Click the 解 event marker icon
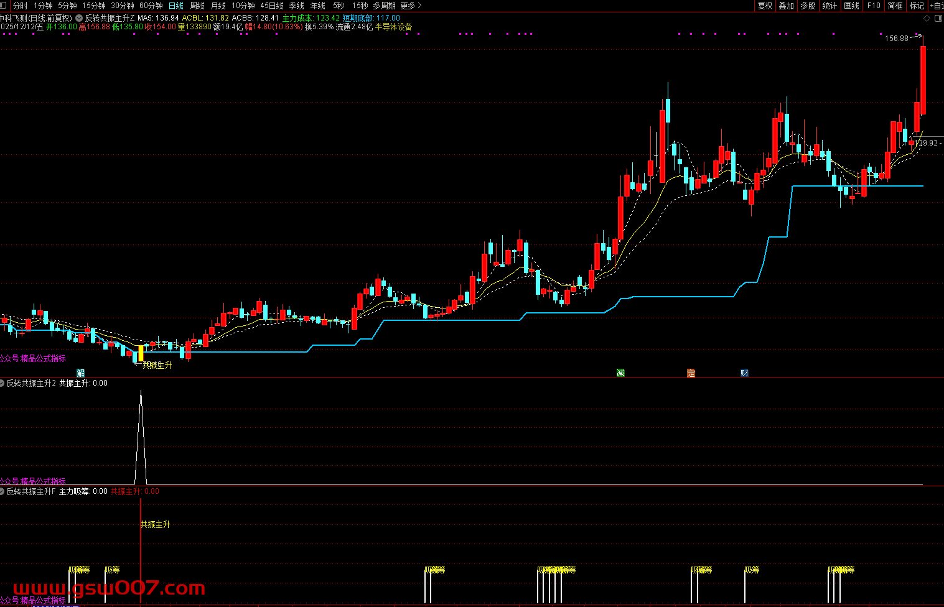 coord(81,373)
